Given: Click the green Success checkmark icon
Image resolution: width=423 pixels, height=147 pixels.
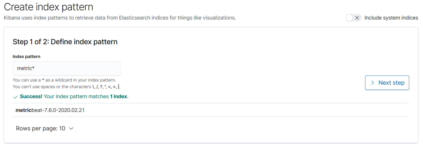Looking at the screenshot, I should coord(16,97).
